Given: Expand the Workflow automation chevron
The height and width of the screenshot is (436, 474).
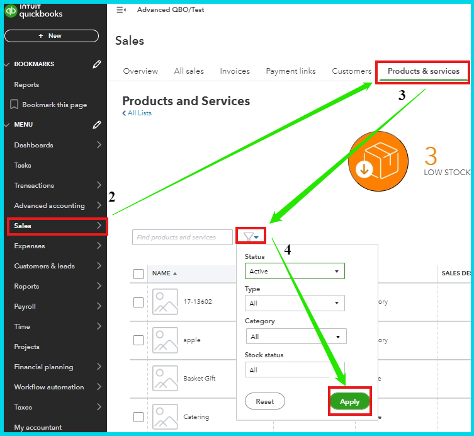Looking at the screenshot, I should tap(99, 387).
